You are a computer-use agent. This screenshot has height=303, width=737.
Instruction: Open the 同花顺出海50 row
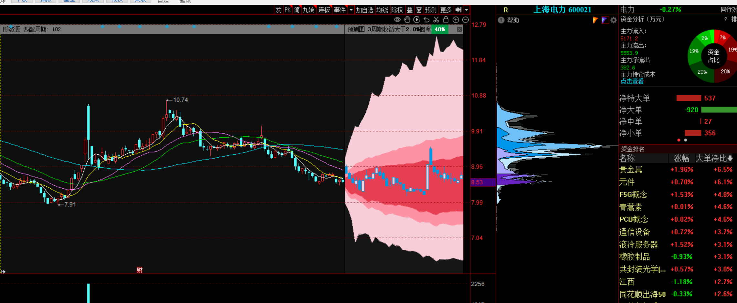pyautogui.click(x=678, y=294)
